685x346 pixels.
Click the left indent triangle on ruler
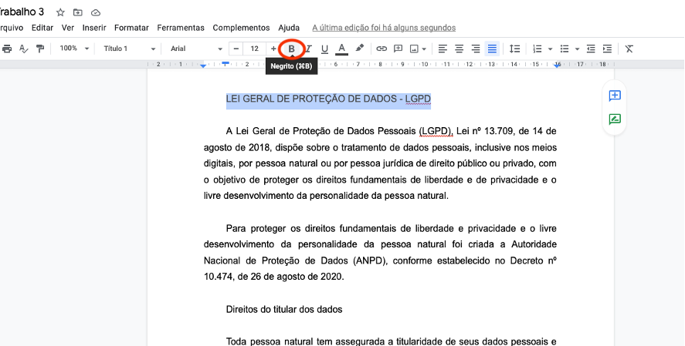pos(204,66)
